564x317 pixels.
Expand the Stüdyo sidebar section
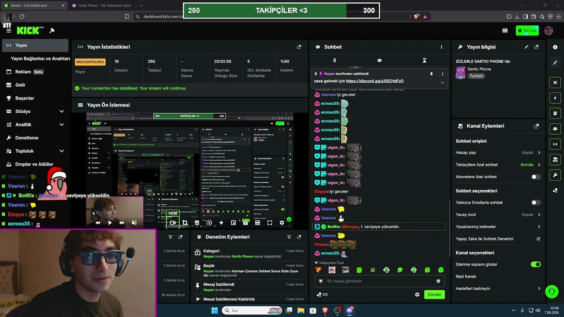[x=62, y=111]
